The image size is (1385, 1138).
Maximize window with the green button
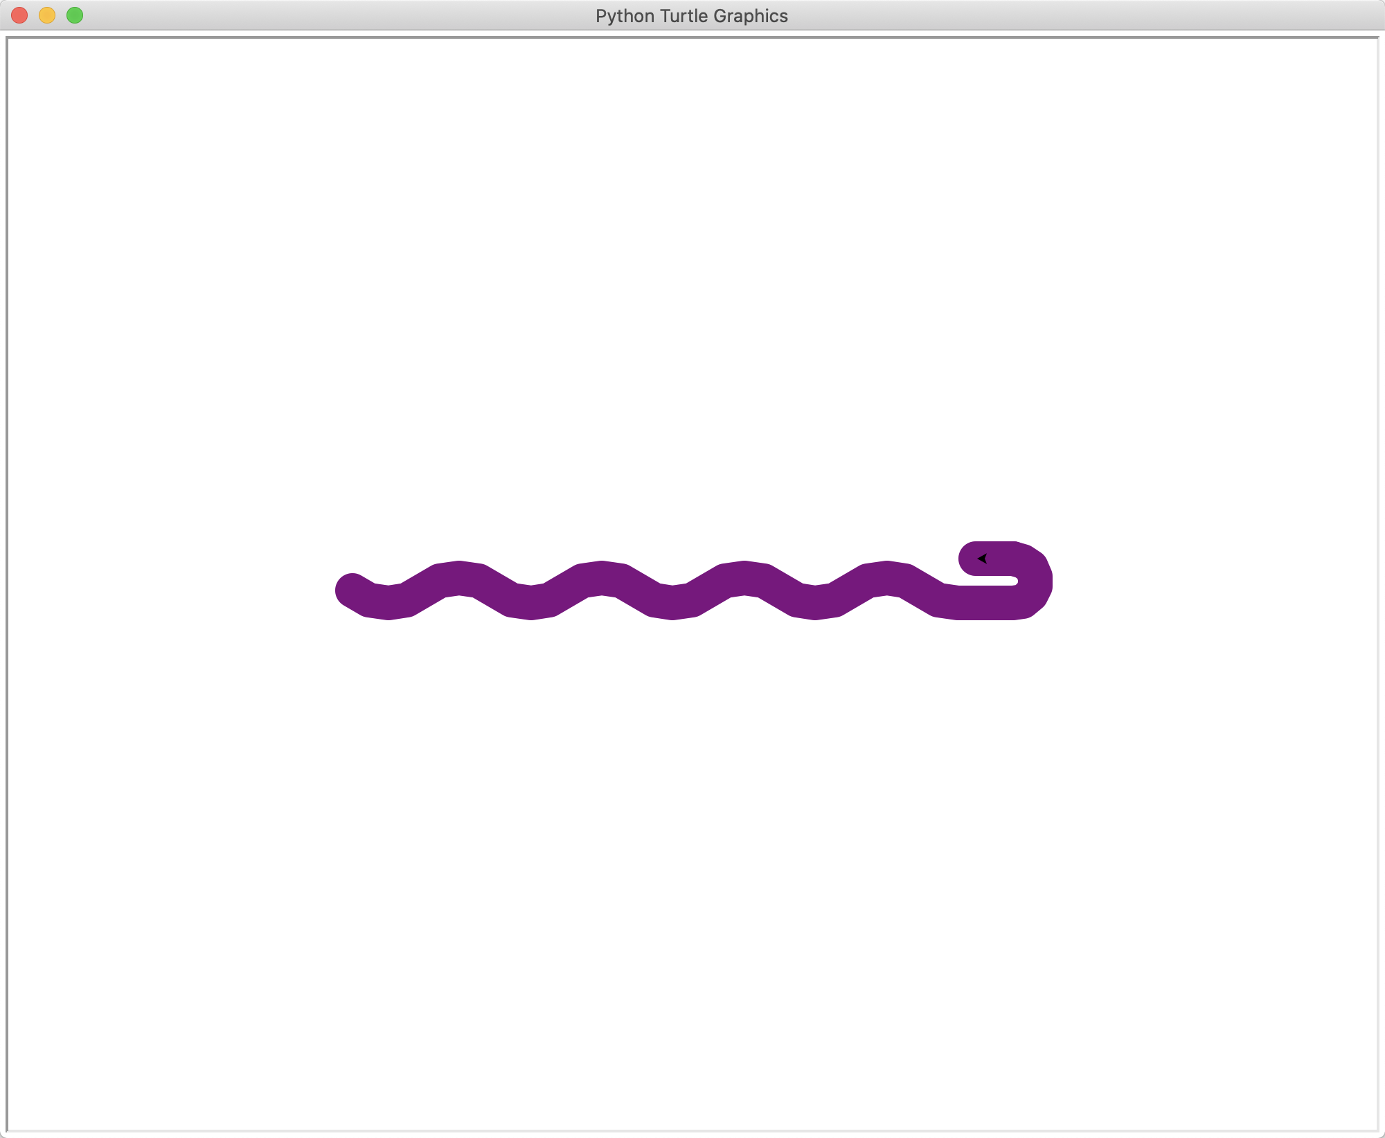pos(75,15)
